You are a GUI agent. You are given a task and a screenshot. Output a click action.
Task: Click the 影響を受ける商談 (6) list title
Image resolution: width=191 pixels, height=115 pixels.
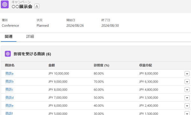pyautogui.click(x=32, y=54)
